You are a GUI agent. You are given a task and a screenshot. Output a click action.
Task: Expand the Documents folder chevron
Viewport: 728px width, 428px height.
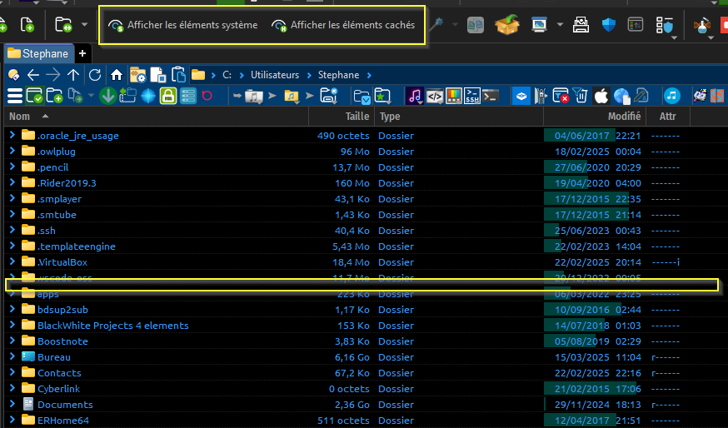pos(12,405)
